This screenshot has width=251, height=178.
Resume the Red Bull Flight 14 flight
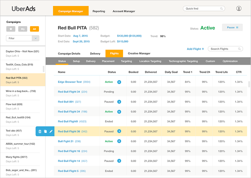point(119,161)
